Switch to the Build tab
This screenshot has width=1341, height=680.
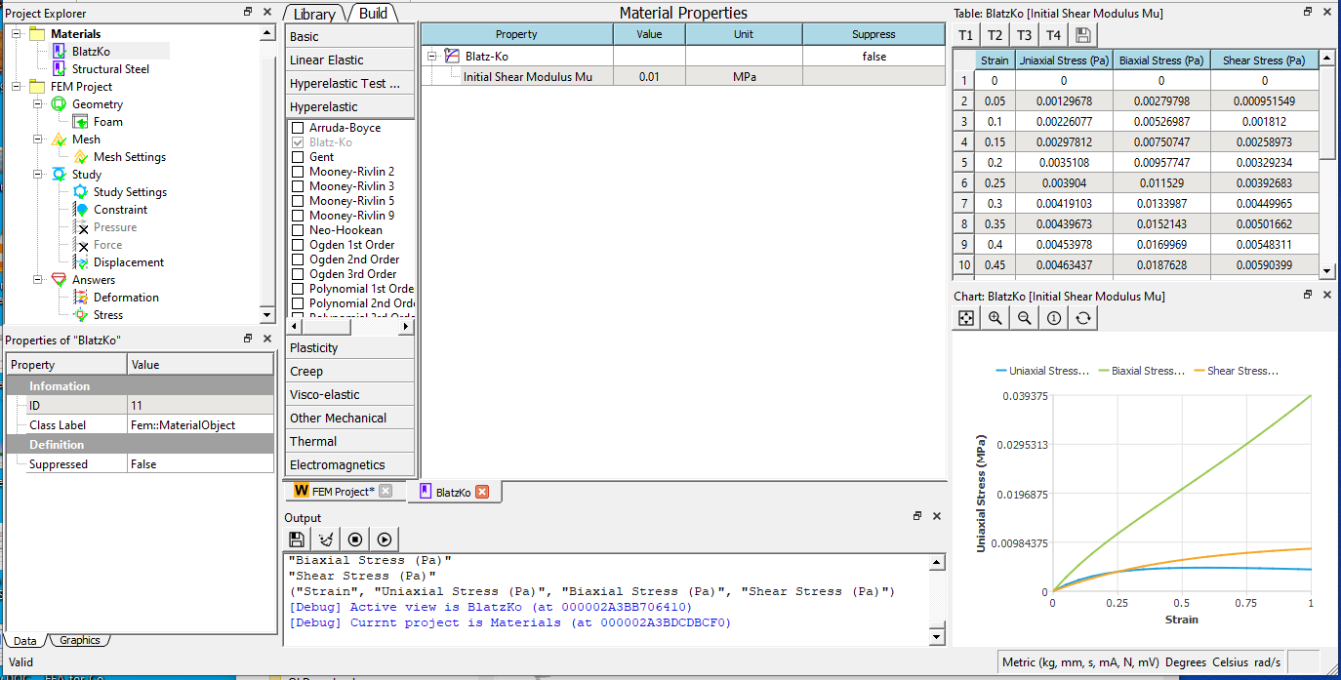click(373, 13)
